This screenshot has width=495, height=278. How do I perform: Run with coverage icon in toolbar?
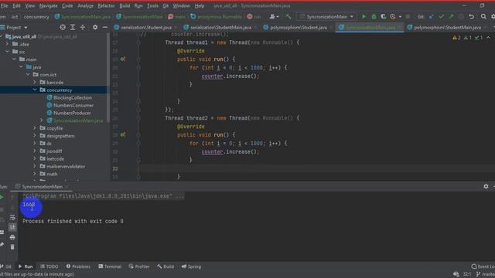383,16
